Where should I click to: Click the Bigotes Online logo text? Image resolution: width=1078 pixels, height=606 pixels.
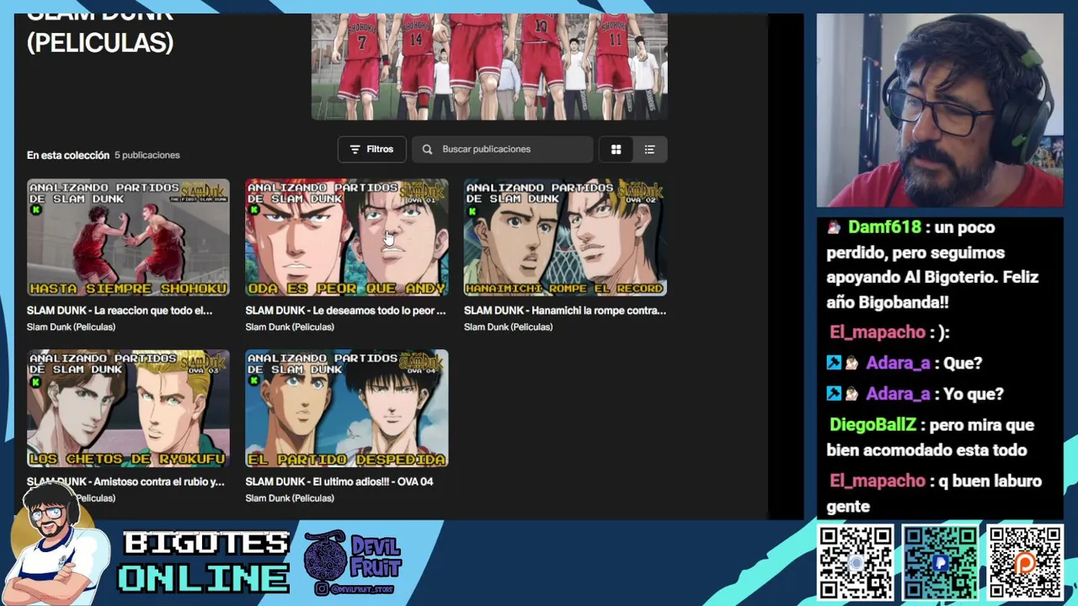204,561
